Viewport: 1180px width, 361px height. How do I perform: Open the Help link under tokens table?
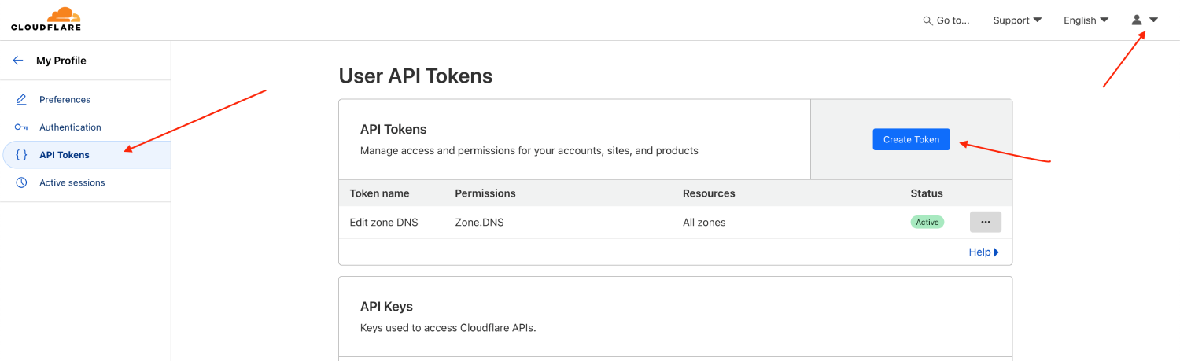(983, 252)
